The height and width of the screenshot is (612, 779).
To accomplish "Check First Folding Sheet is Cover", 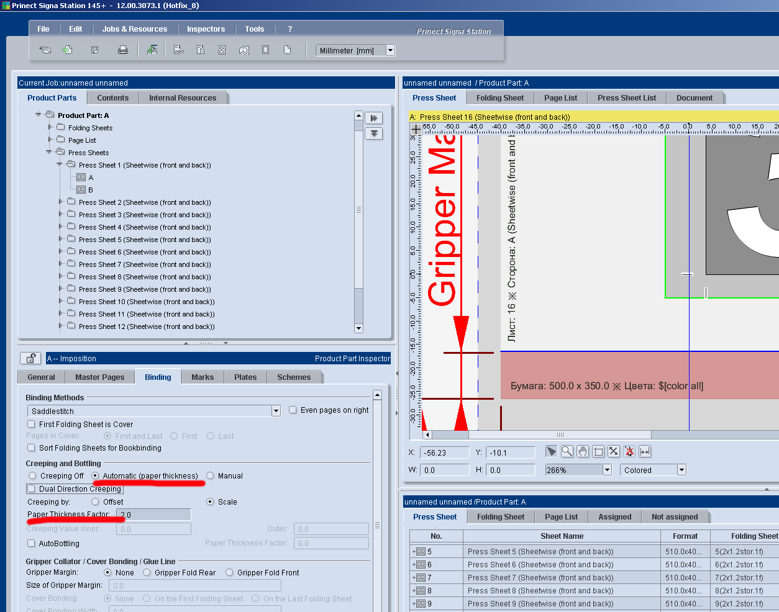I will [x=31, y=425].
